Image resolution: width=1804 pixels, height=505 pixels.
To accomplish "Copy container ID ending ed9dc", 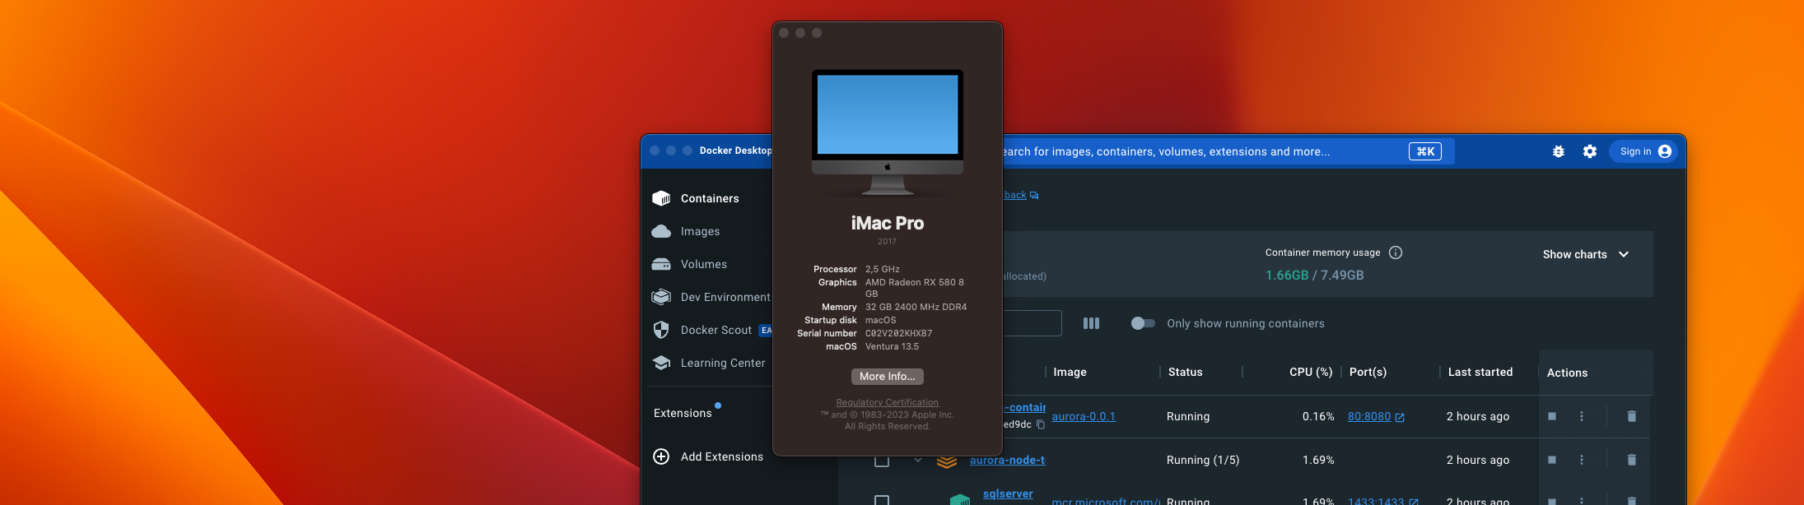I will tap(1041, 424).
